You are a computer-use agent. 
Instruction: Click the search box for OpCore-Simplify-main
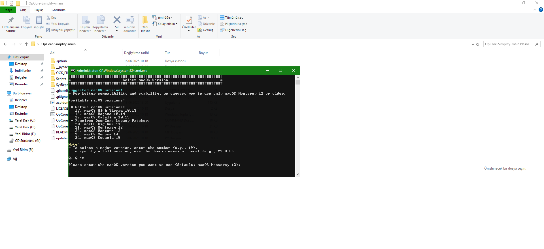coord(509,44)
